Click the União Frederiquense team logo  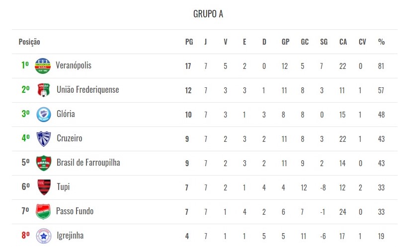(44, 90)
